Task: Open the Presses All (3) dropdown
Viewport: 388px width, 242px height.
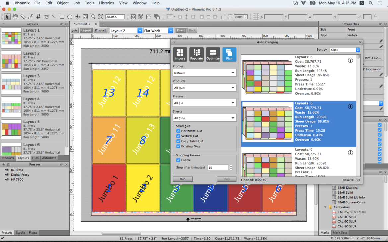Action: [x=205, y=103]
